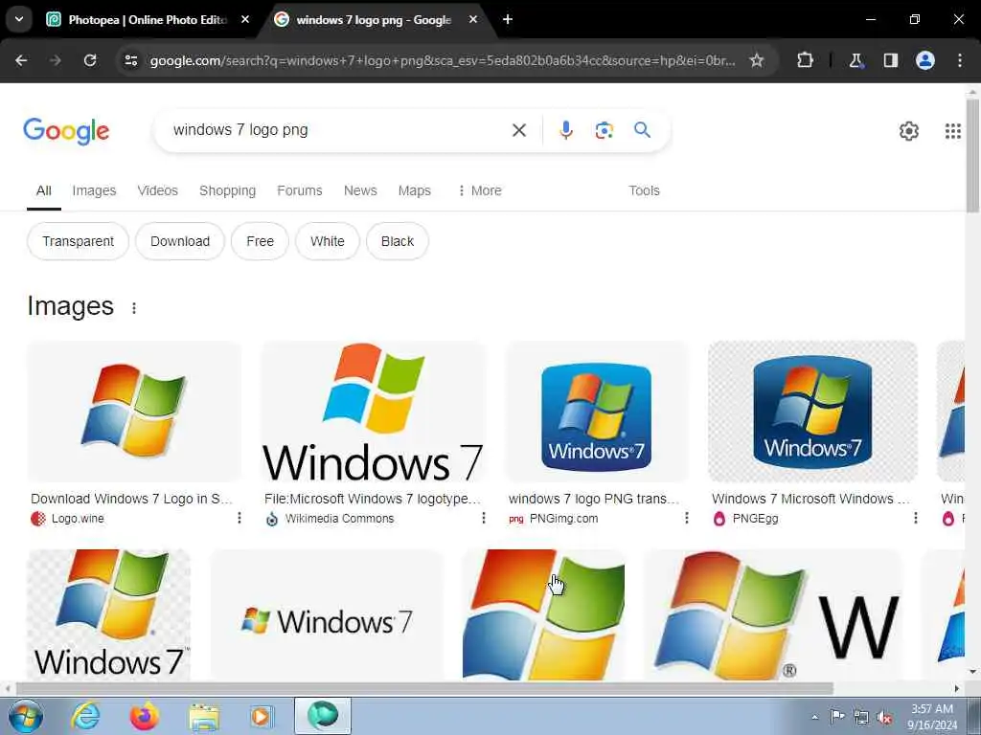This screenshot has height=735, width=981.
Task: Apply the White filter chip
Action: coord(328,241)
